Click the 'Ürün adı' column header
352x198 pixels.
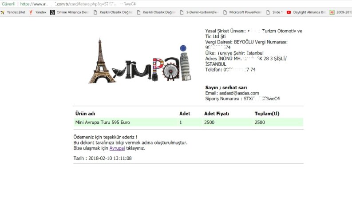(x=85, y=114)
